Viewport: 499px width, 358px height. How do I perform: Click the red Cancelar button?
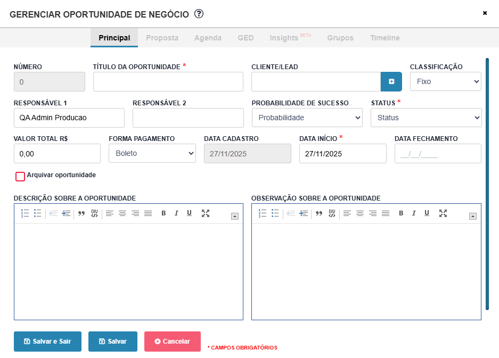tap(172, 342)
